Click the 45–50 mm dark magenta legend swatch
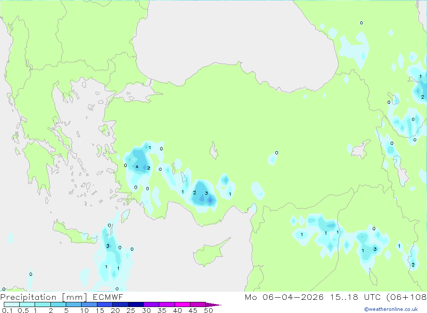Image resolution: width=427 pixels, height=313 pixels. click(198, 304)
